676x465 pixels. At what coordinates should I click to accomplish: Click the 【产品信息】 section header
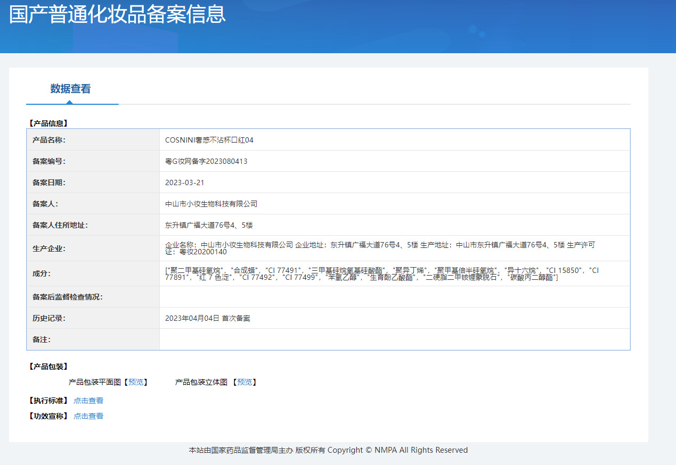point(46,122)
